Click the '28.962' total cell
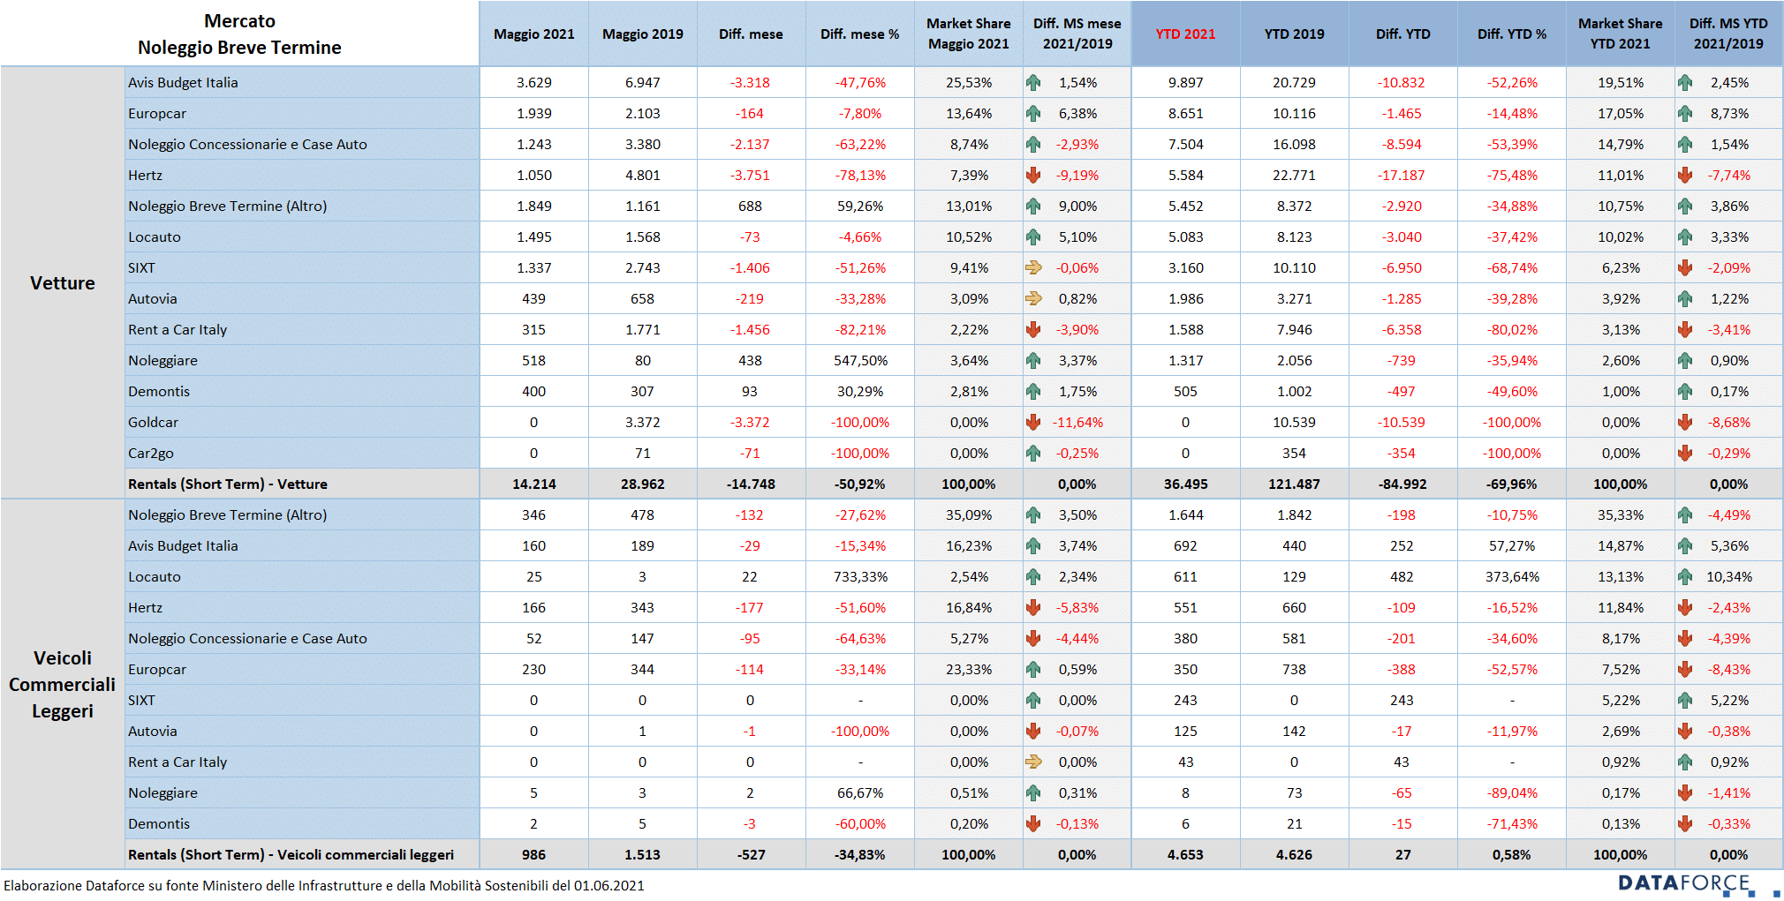 point(643,484)
